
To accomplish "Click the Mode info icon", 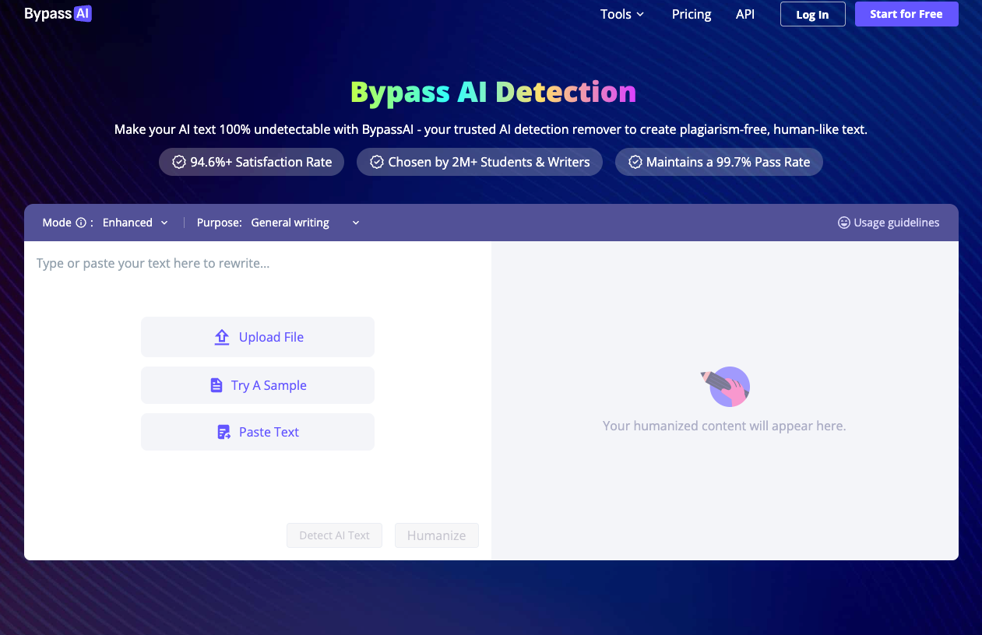I will (81, 223).
